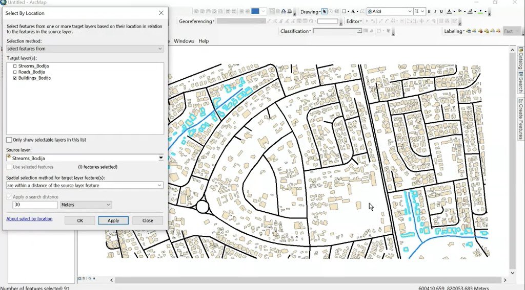Viewport: 525px width, 290px height.
Task: Click the Apply button
Action: [x=113, y=220]
